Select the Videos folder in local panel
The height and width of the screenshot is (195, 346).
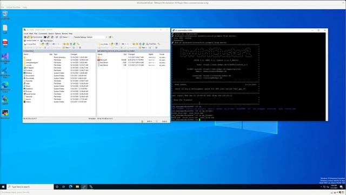point(28,102)
